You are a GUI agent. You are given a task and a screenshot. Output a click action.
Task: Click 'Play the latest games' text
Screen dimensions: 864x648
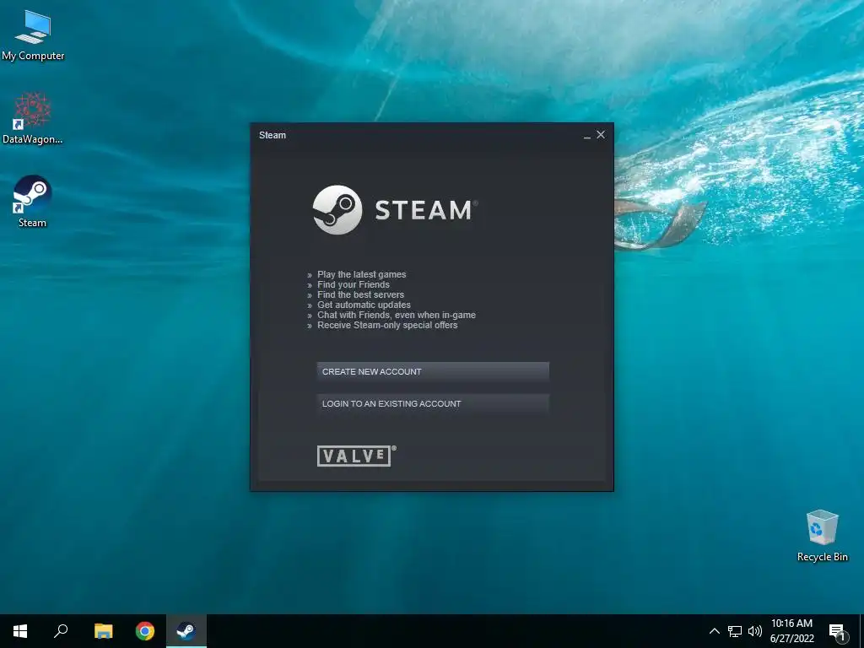pyautogui.click(x=361, y=274)
